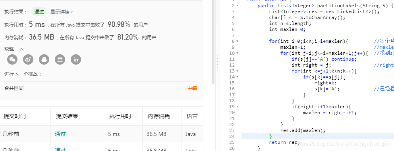Click 提交时间 column header
Image resolution: width=394 pixels, height=151 pixels.
point(15,116)
